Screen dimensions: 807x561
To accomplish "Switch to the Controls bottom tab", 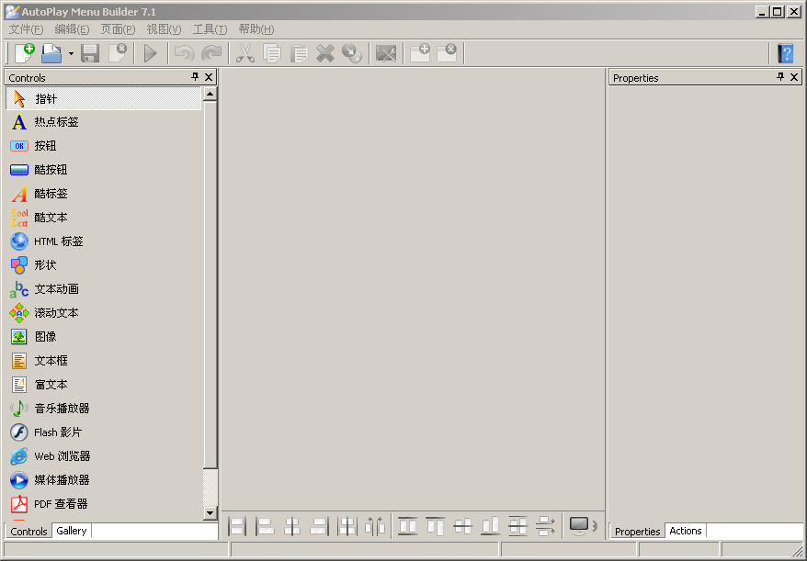I will pyautogui.click(x=28, y=532).
